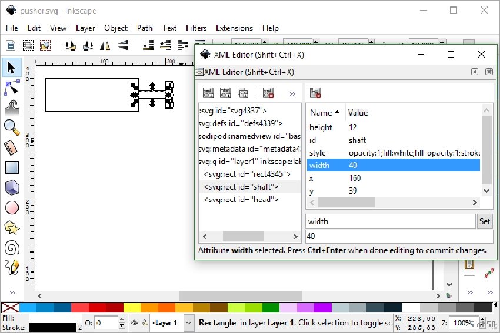
Task: Click Deselect icon in toolbar
Action: (45, 45)
